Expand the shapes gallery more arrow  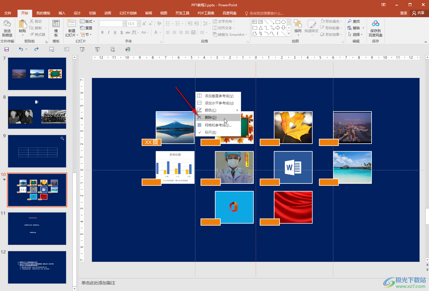(289, 34)
